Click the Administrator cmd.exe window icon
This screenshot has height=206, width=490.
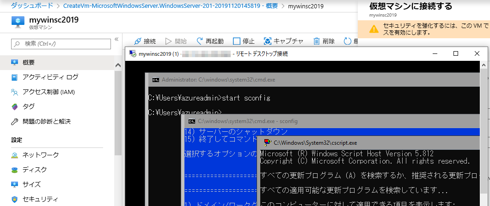pyautogui.click(x=155, y=80)
